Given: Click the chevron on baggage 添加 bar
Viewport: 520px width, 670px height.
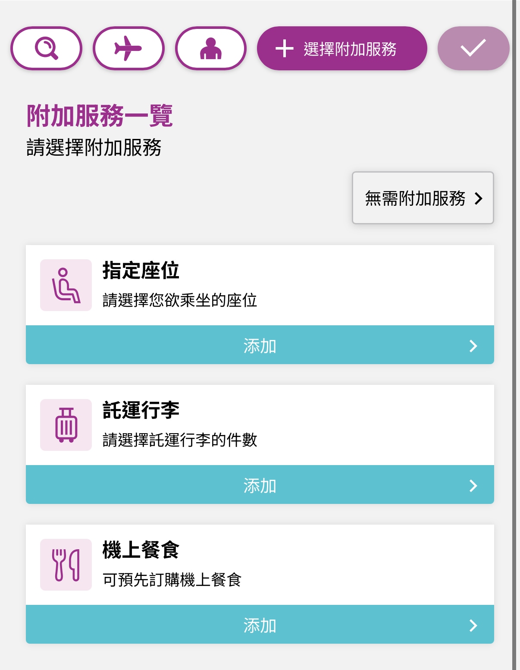Looking at the screenshot, I should [473, 486].
